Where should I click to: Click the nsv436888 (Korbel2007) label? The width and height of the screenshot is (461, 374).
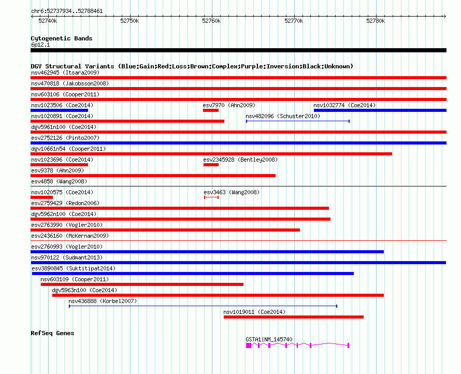(x=103, y=301)
